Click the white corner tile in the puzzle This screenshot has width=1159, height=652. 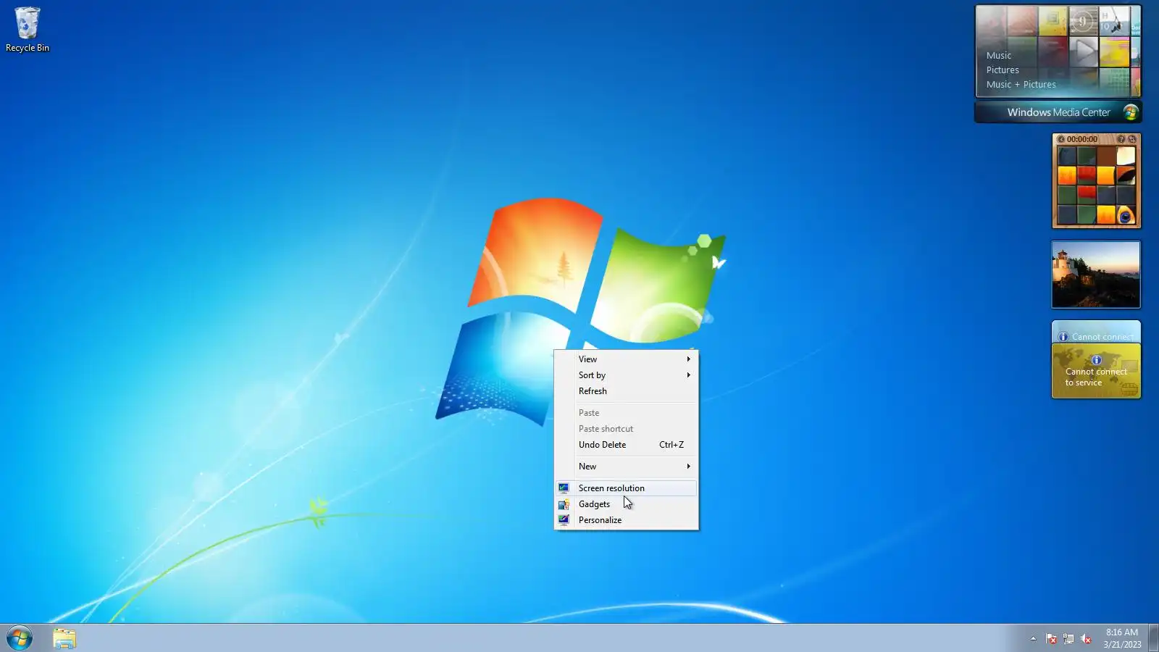pos(1126,156)
